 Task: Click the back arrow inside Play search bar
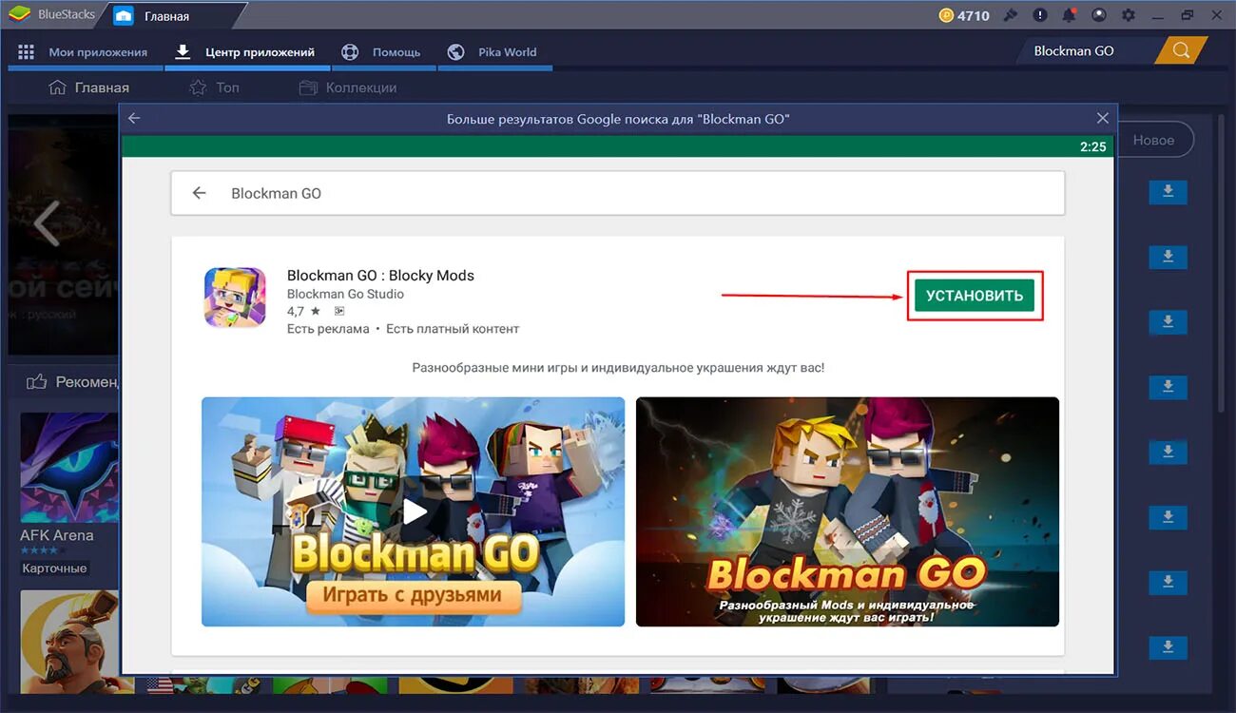(199, 193)
